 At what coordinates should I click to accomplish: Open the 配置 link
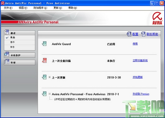click(135, 34)
